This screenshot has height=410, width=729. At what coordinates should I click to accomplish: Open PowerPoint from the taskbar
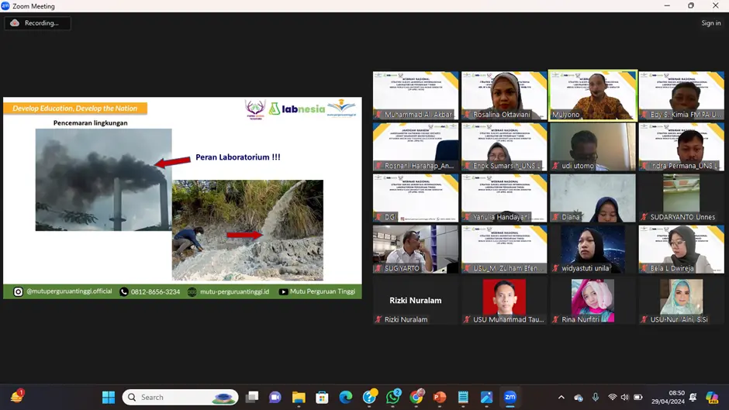pyautogui.click(x=440, y=397)
